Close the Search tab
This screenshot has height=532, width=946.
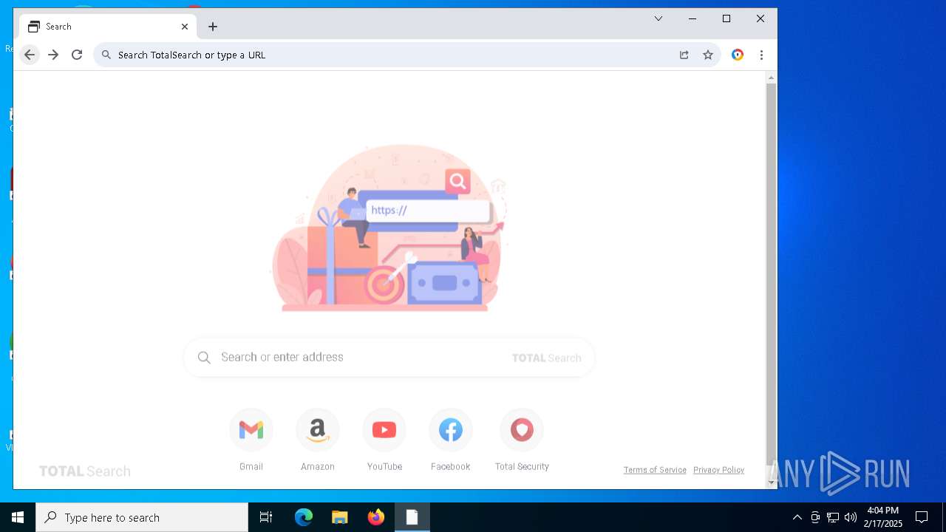pyautogui.click(x=185, y=27)
